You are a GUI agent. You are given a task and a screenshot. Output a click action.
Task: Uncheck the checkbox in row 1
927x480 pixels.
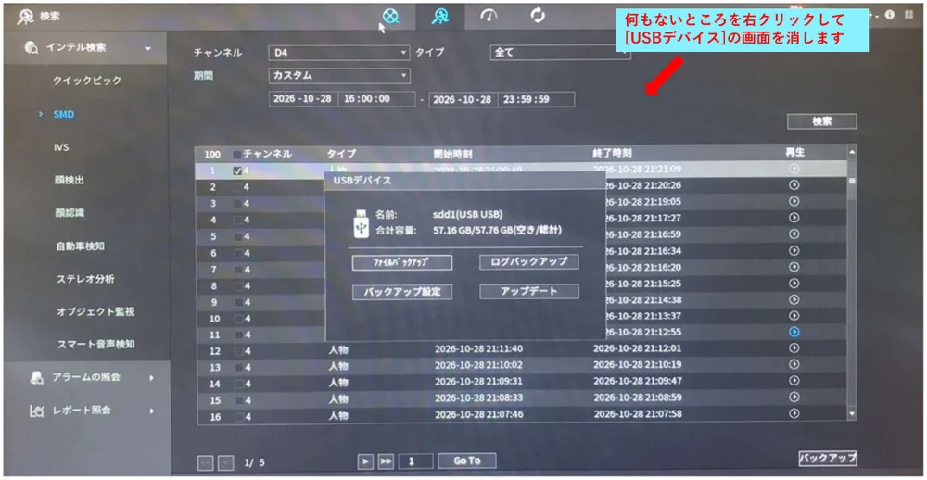[x=237, y=171]
